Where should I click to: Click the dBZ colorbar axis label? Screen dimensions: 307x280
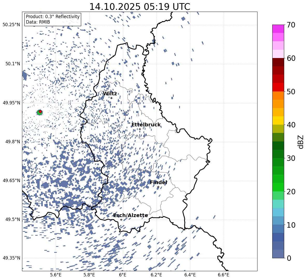(x=301, y=142)
